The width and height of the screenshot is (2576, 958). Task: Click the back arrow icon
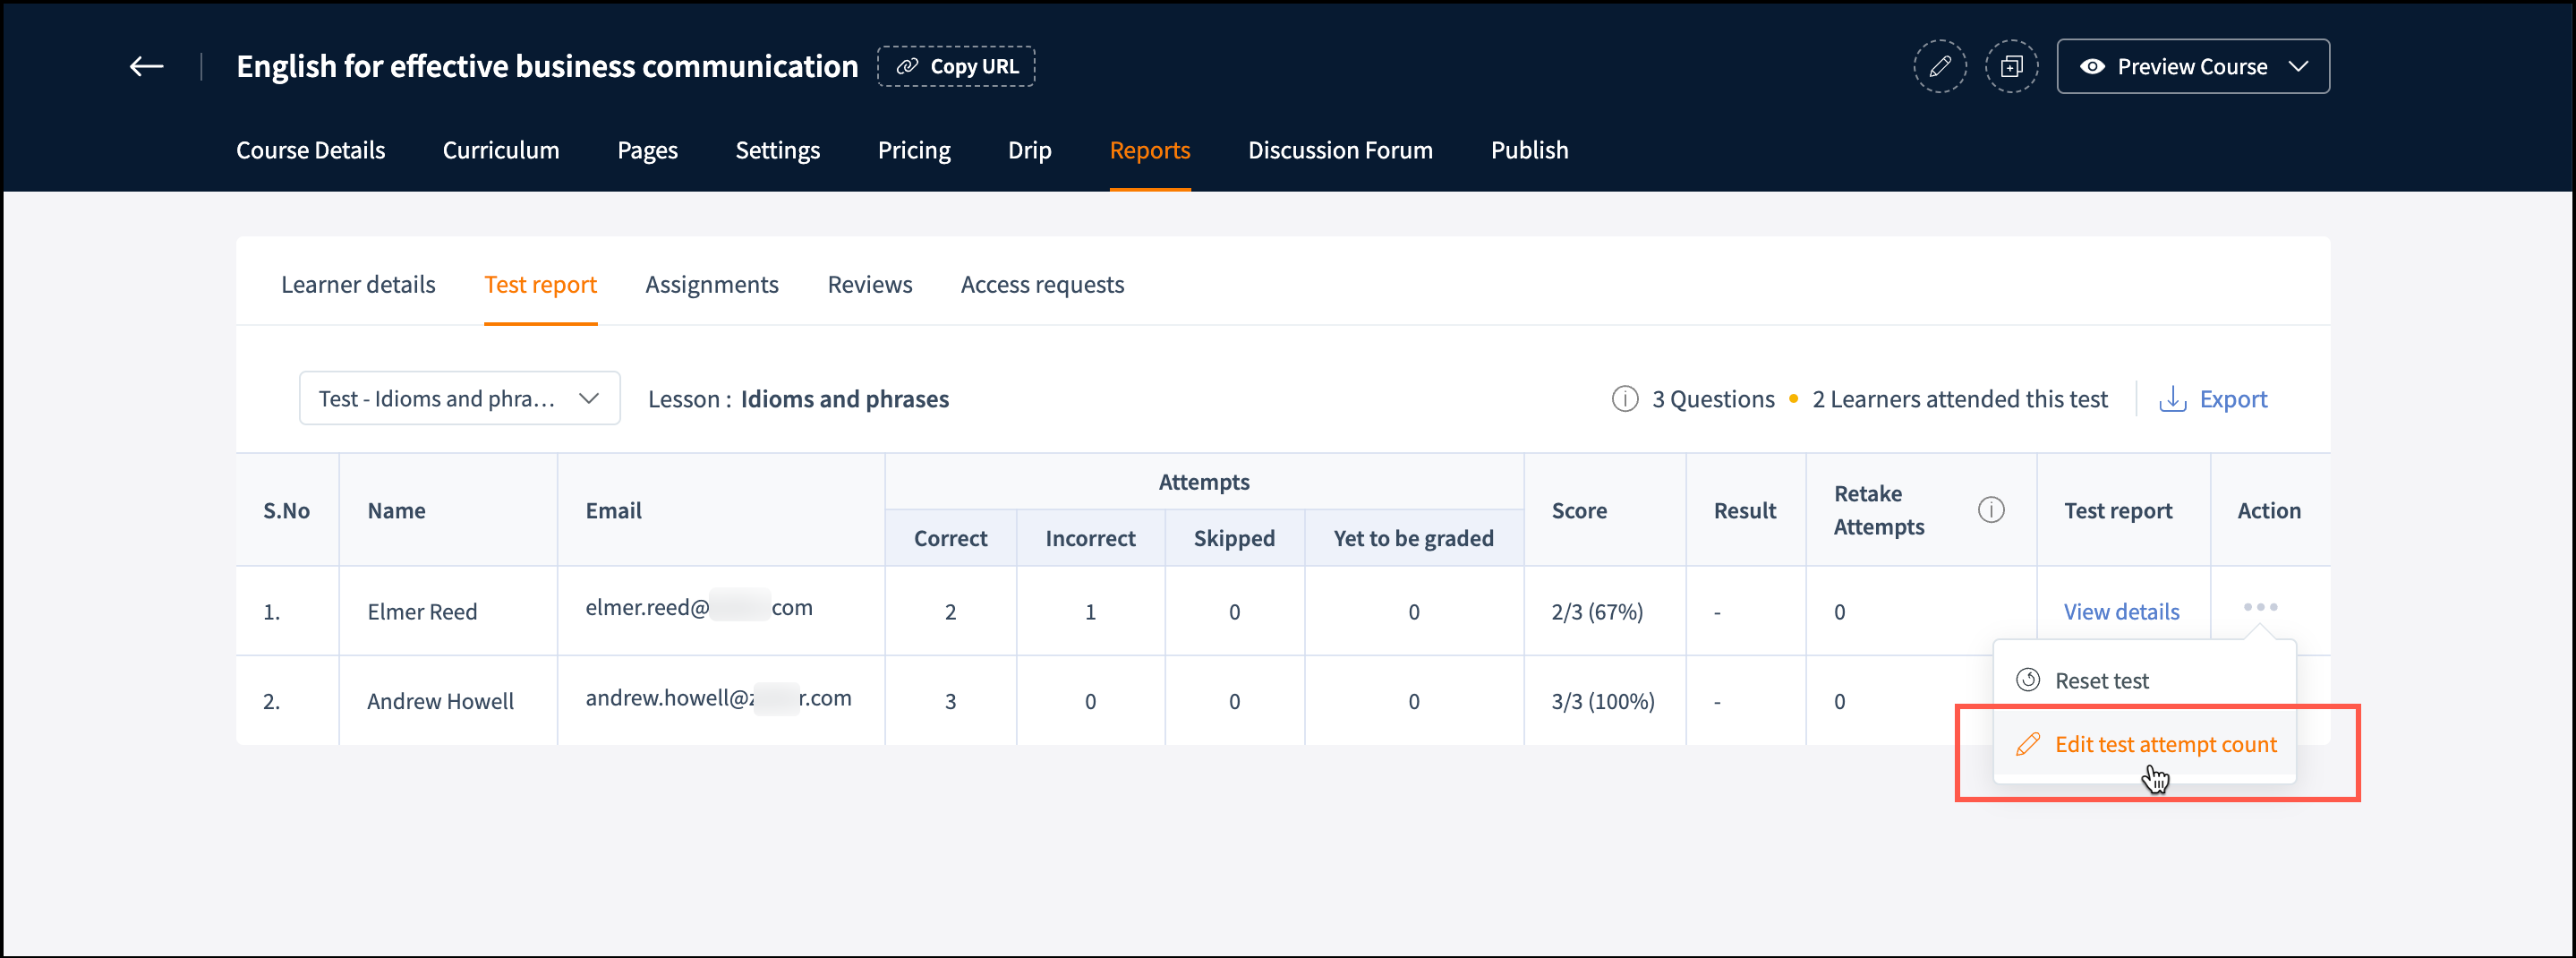146,67
